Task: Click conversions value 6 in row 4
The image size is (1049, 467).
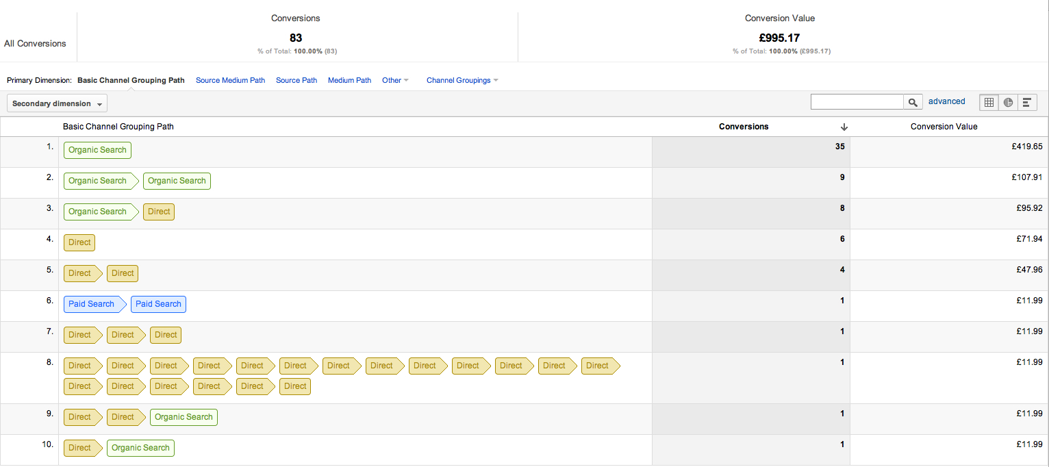Action: pos(842,239)
